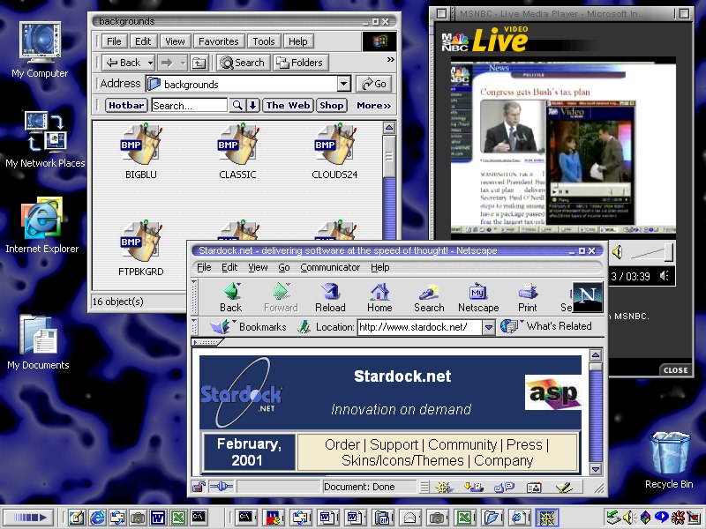706x529 pixels.
Task: Open the Communicator menu in Netscape
Action: click(330, 267)
